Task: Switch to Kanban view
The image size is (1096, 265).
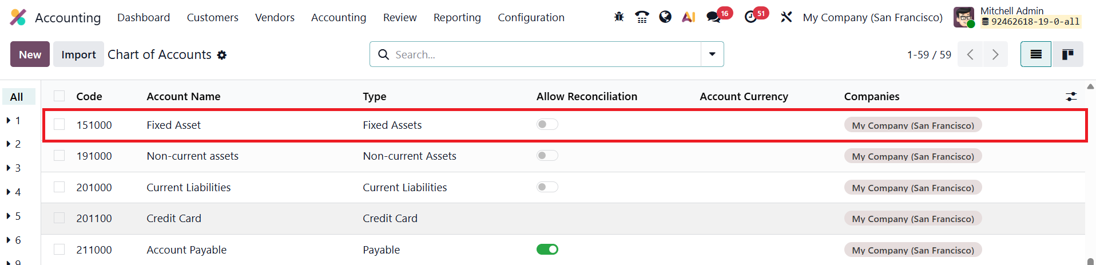Action: coord(1067,54)
